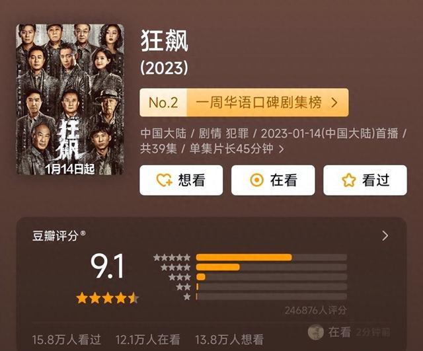The height and width of the screenshot is (351, 423).
Task: Tap the circular dot icon for 在看
Action: pos(256,180)
